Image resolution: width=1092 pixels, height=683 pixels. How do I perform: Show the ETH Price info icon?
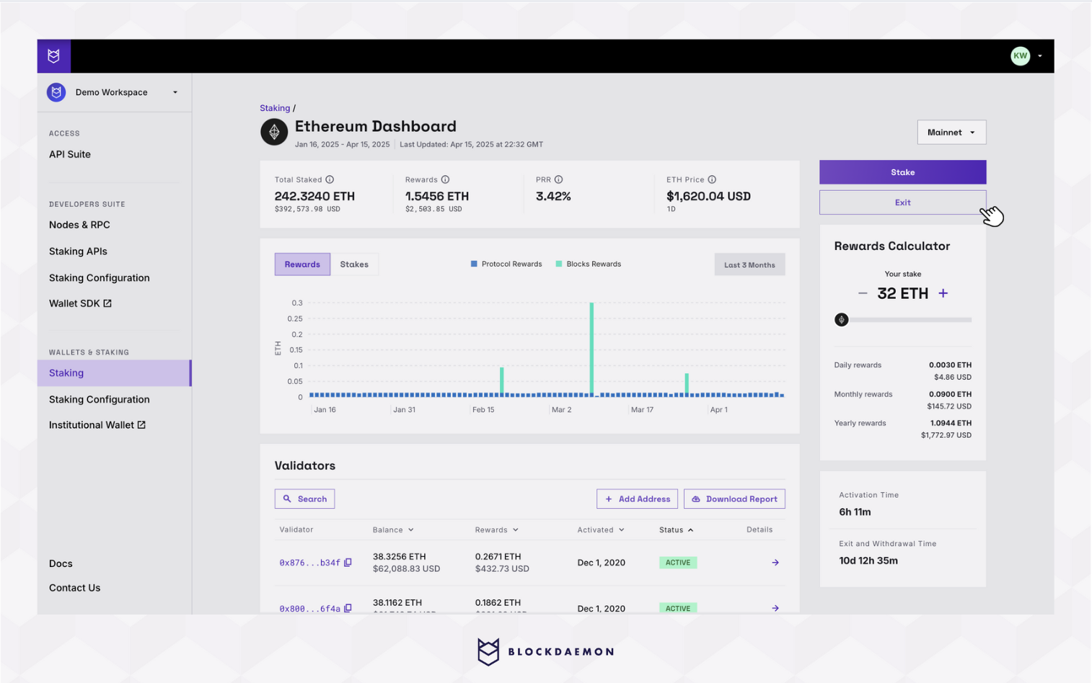(x=712, y=179)
